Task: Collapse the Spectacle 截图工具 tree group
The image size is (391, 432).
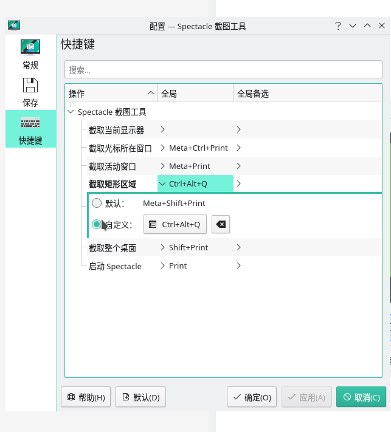Action: 71,112
